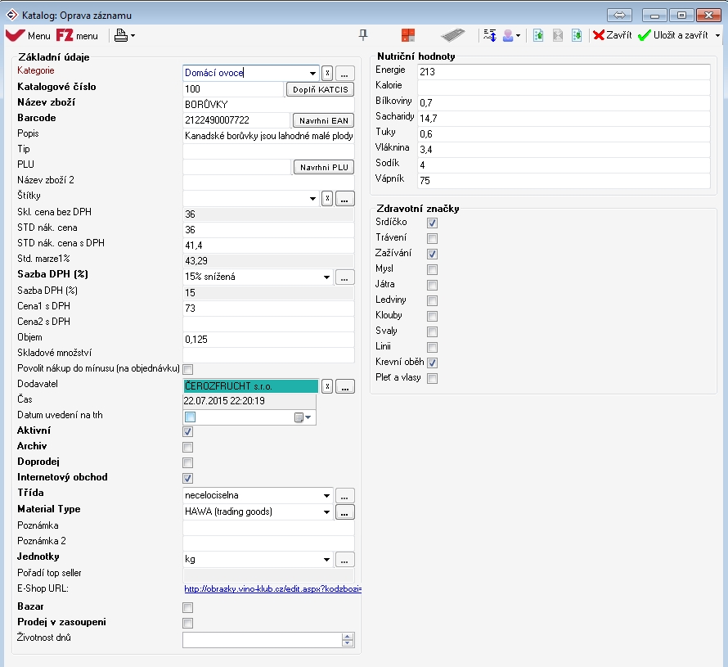The image size is (728, 667).
Task: Clear Štítky with its x button
Action: (x=327, y=198)
